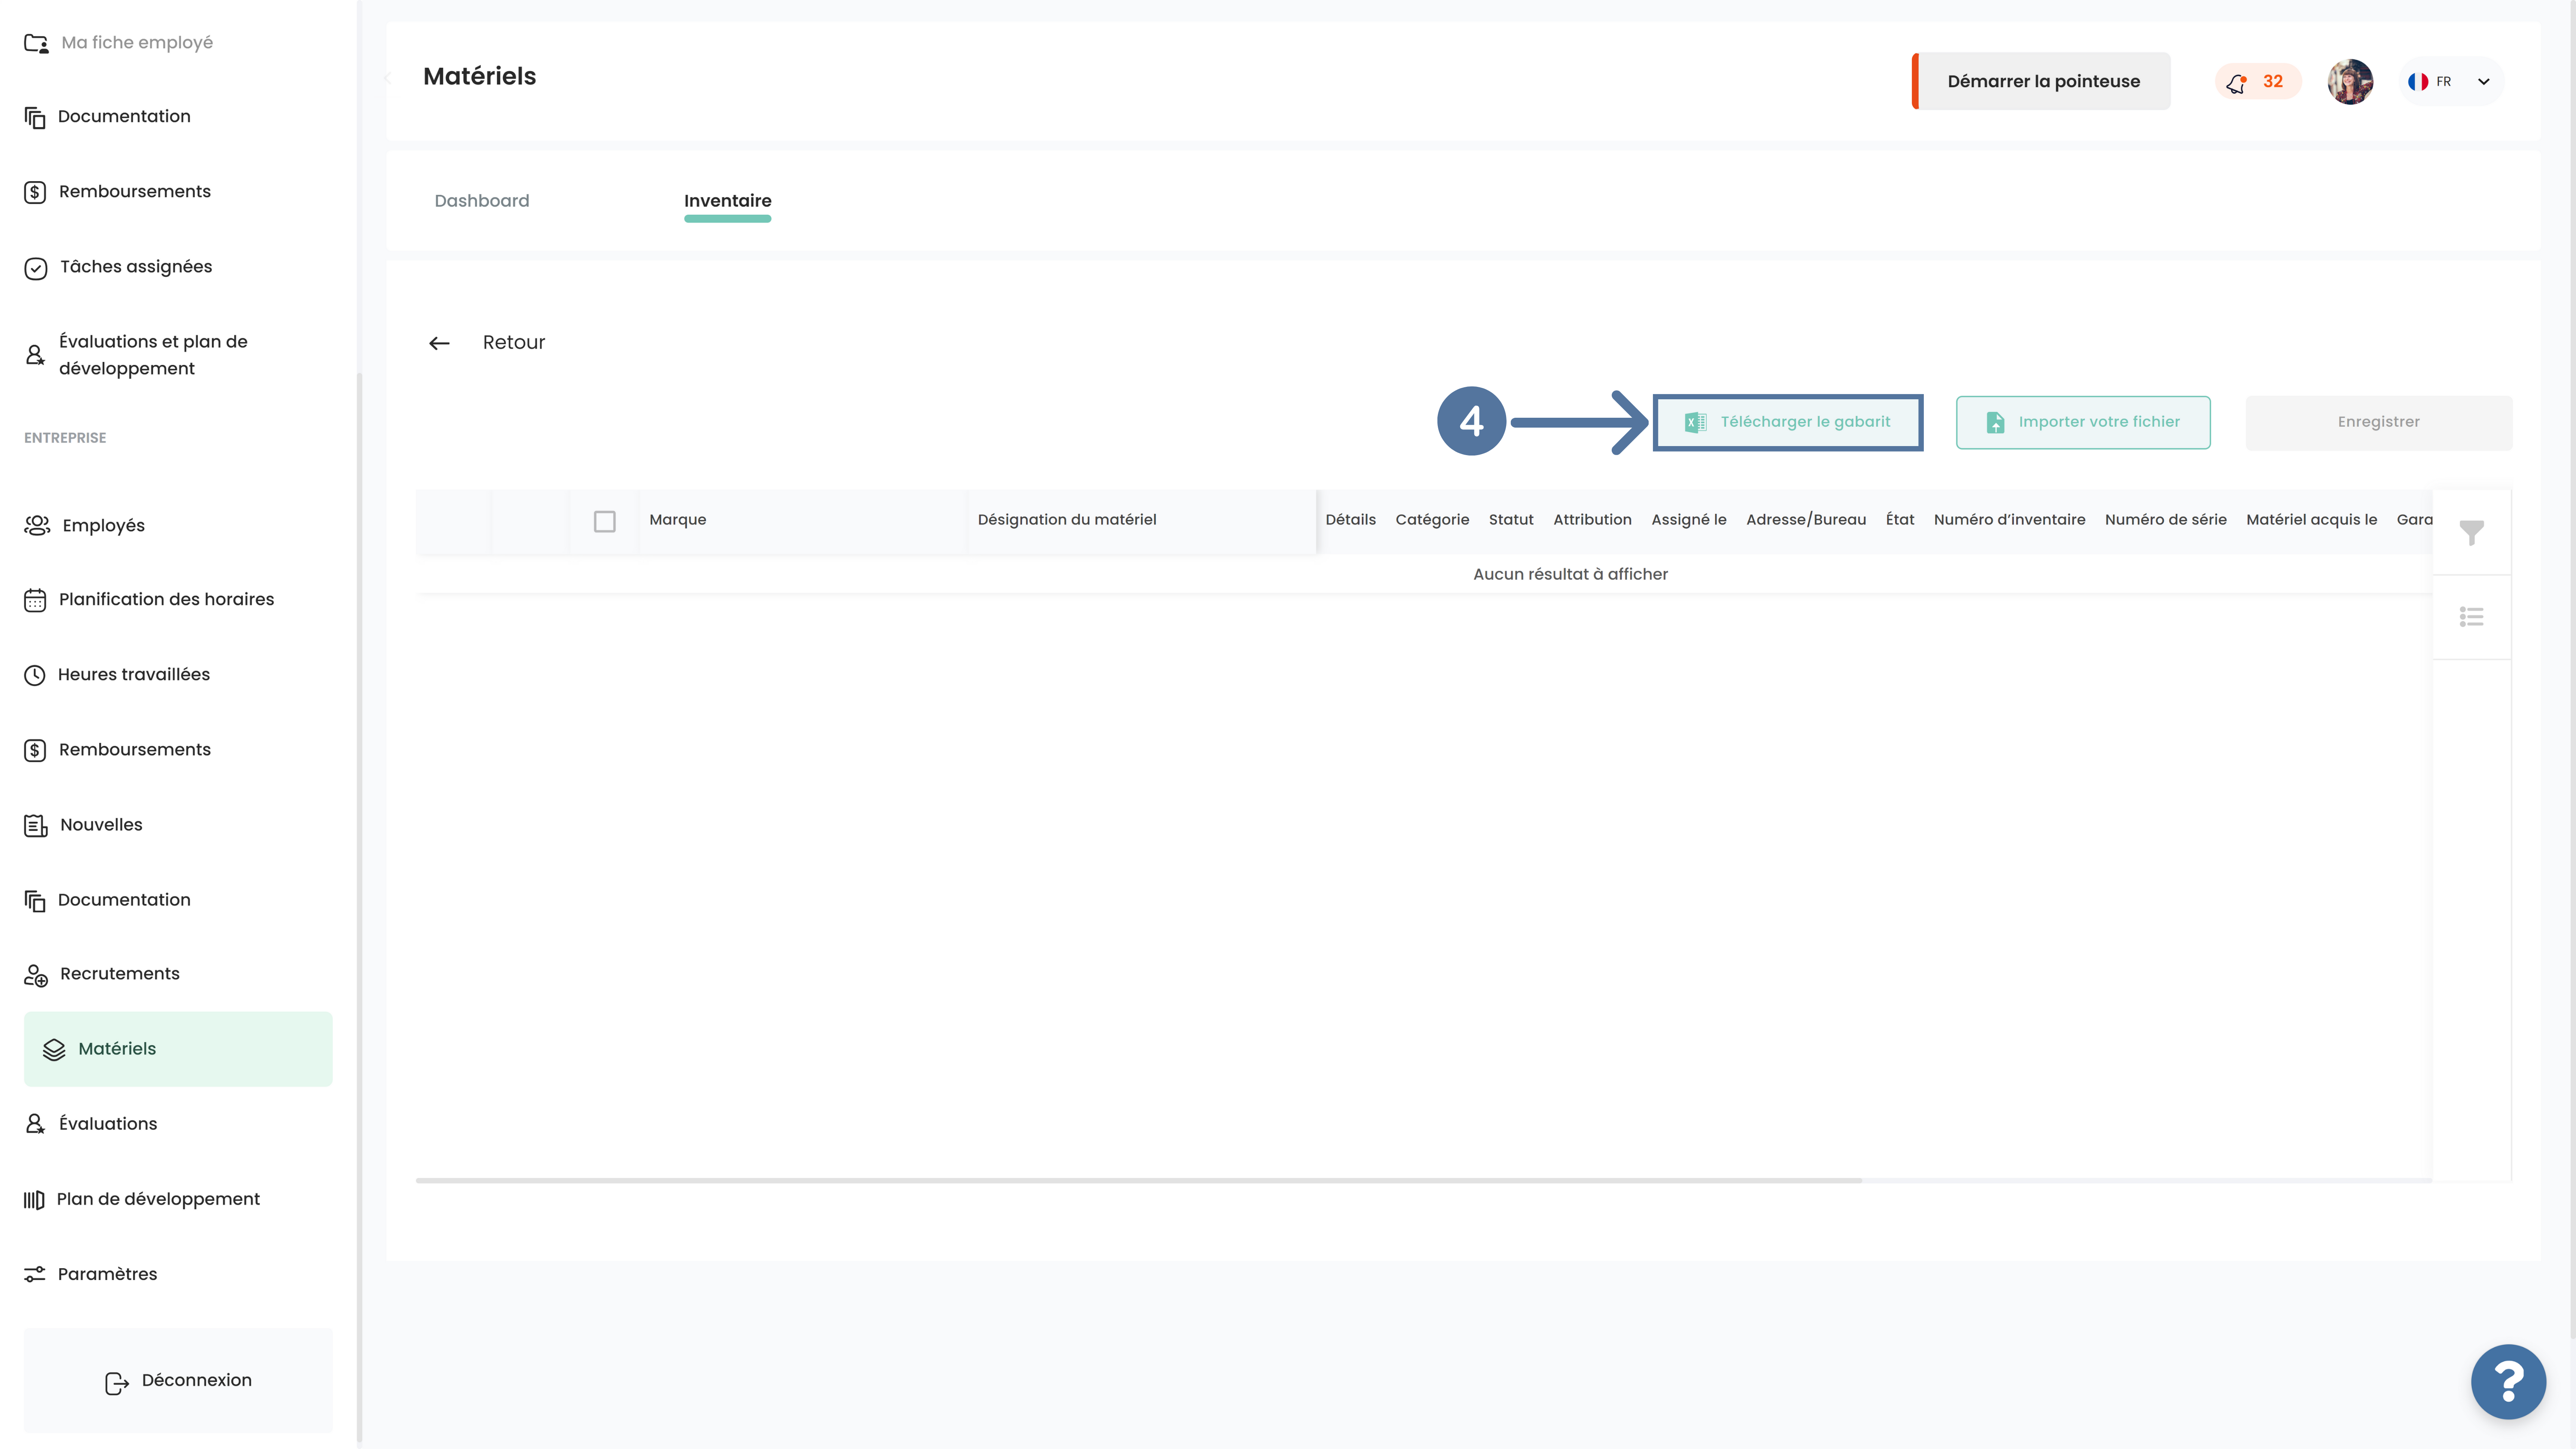Click the horizontal table scrollbar

pyautogui.click(x=1138, y=1181)
